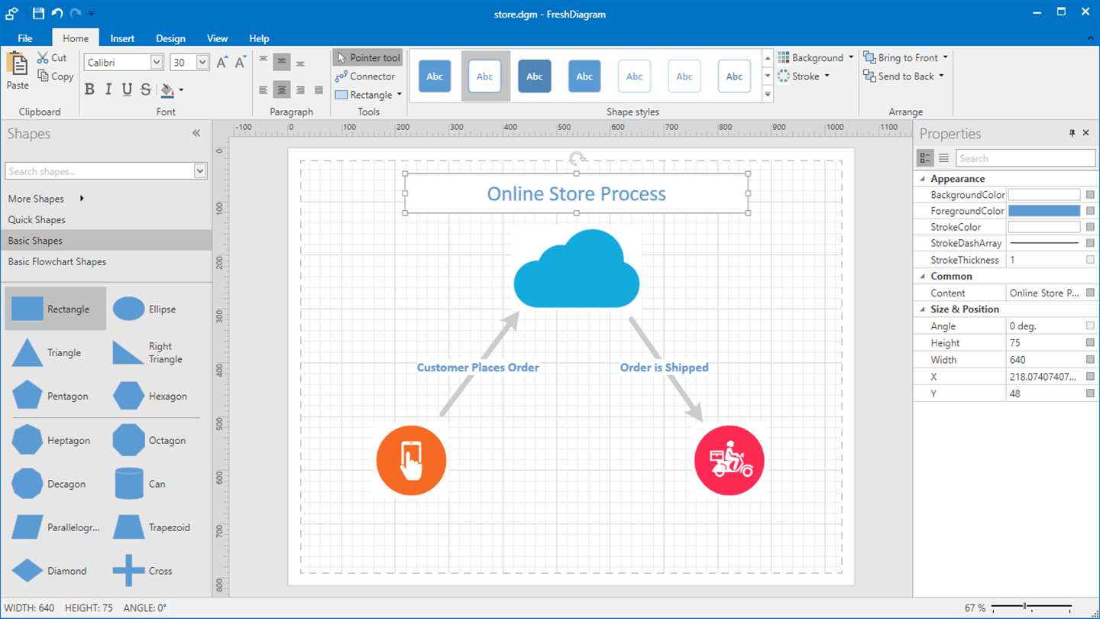Viewport: 1100px width, 619px height.
Task: Switch to the Design tab
Action: tap(170, 38)
